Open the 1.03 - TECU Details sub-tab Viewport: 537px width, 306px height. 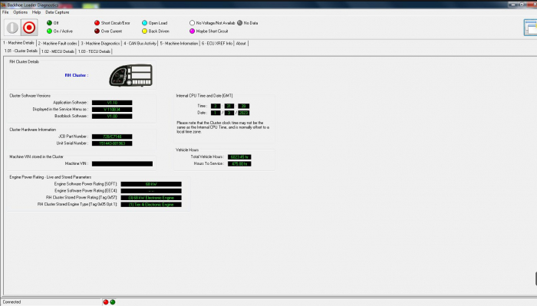pos(94,51)
